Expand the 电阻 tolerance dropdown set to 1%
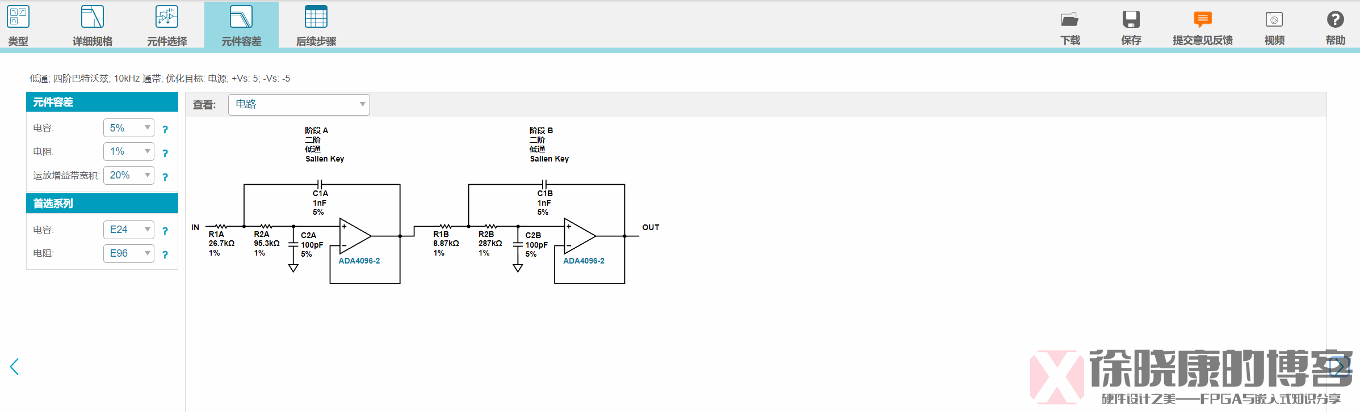Screen dimensions: 1360x412 (129, 151)
